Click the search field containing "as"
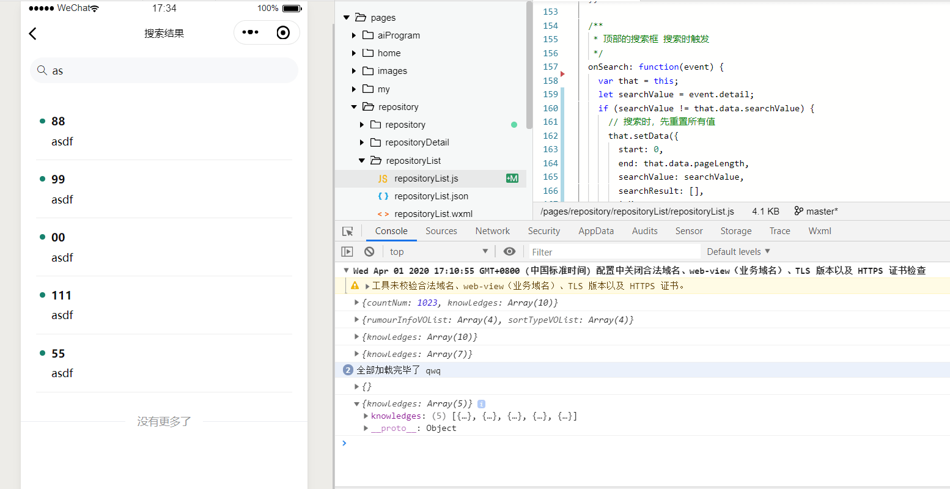This screenshot has height=489, width=950. click(164, 70)
